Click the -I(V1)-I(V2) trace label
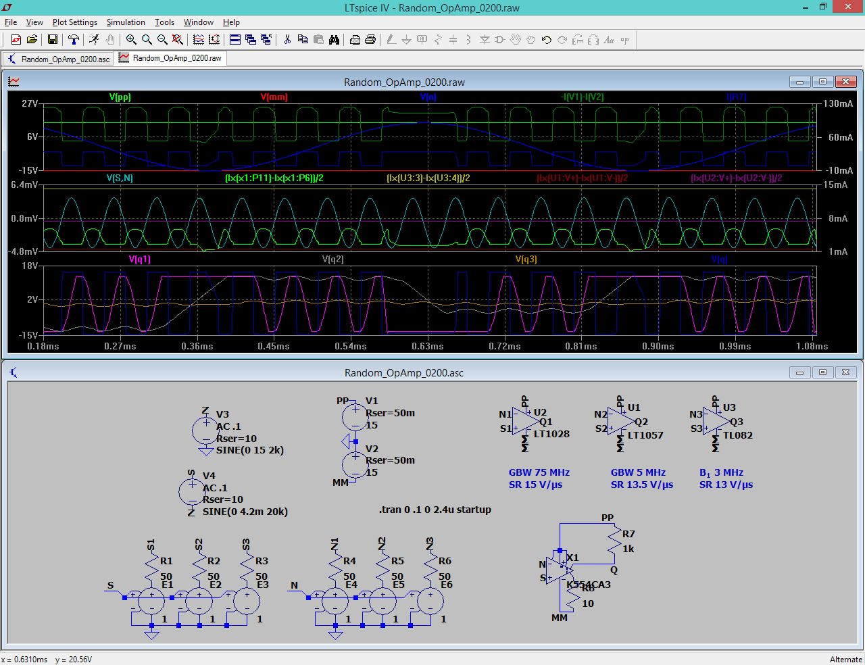This screenshot has width=865, height=665. point(583,97)
